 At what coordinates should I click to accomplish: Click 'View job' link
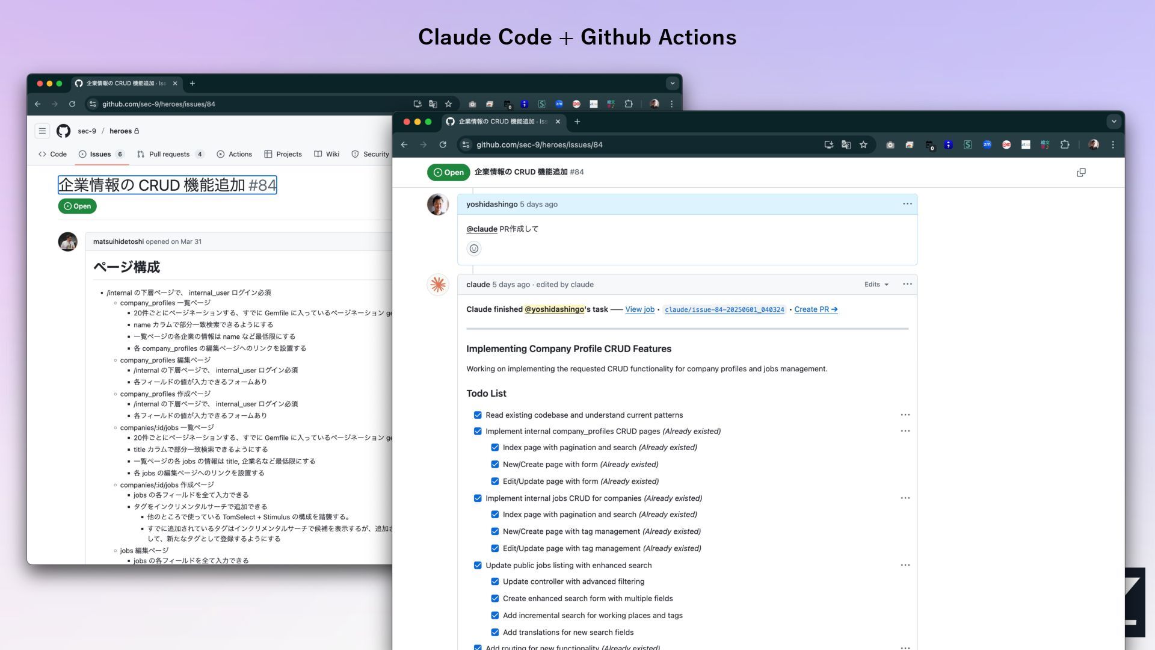click(x=639, y=309)
